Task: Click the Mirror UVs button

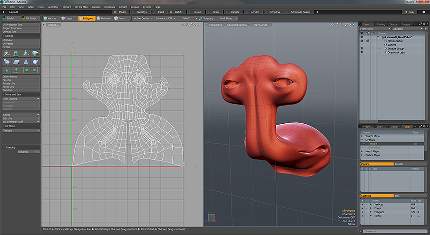Action: pyautogui.click(x=21, y=87)
